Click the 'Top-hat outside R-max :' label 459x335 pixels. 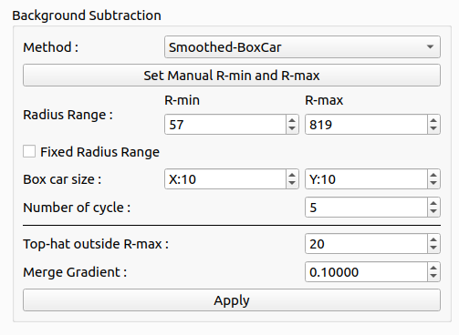click(x=96, y=244)
